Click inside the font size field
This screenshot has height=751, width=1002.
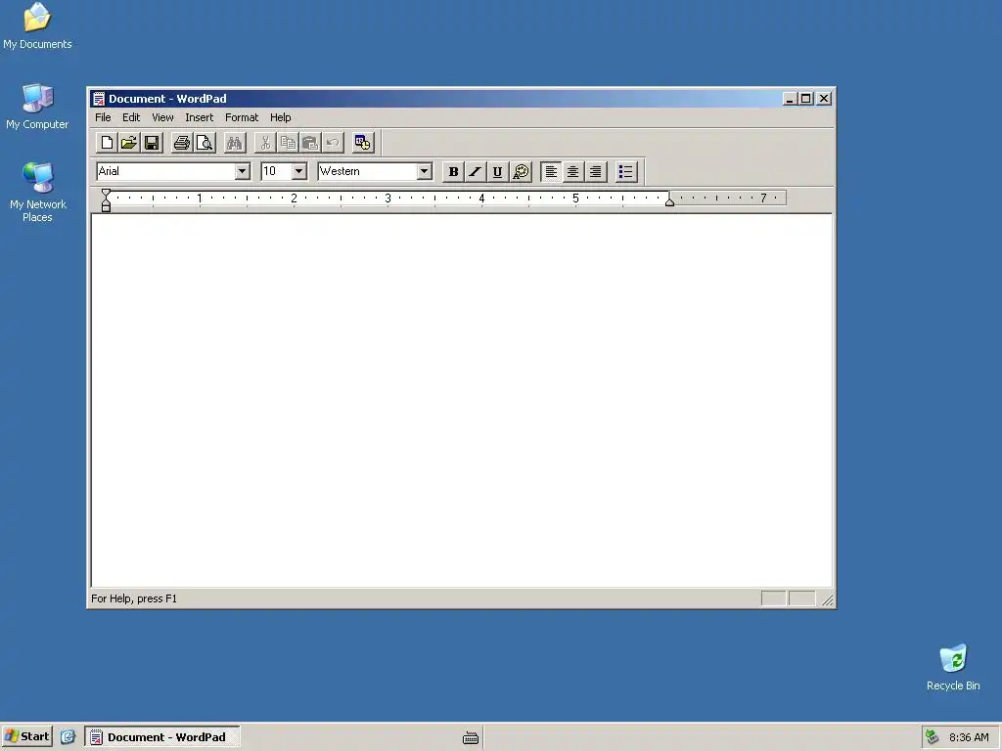pyautogui.click(x=276, y=171)
